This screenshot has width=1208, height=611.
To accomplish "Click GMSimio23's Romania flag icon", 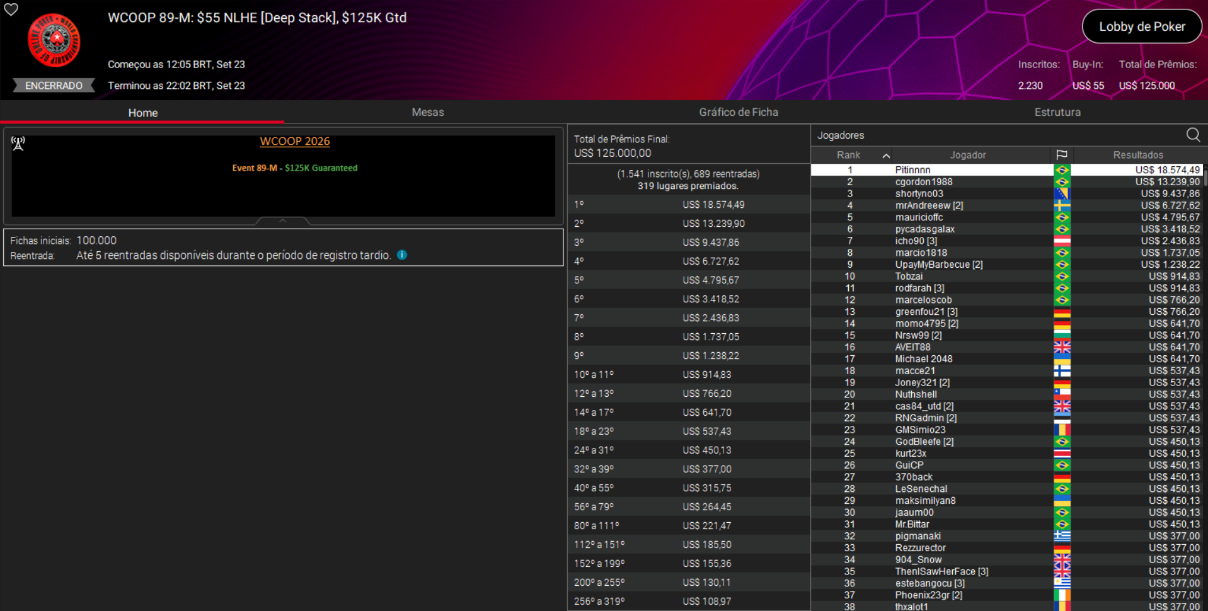I will pos(1062,430).
